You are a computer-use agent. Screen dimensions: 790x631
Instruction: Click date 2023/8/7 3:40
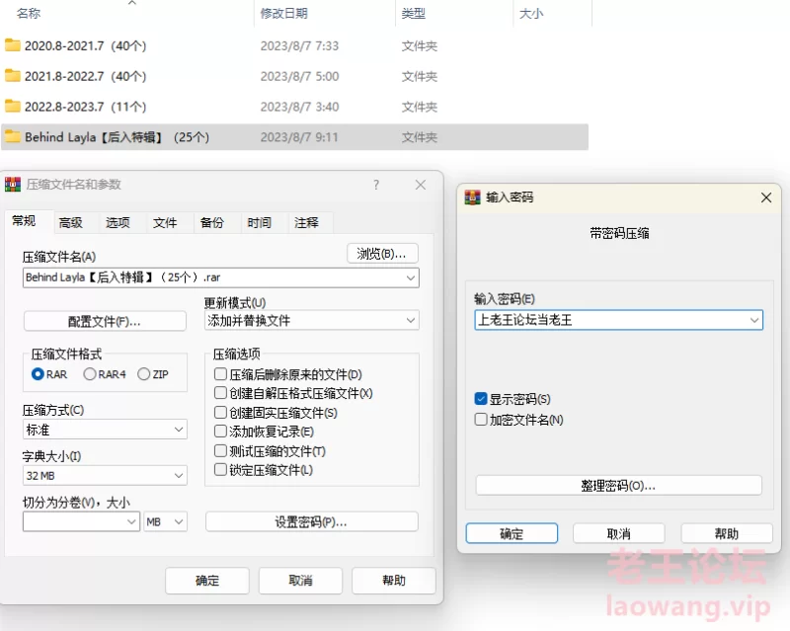point(299,107)
